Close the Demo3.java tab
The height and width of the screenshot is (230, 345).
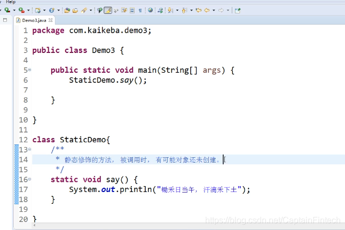51,20
